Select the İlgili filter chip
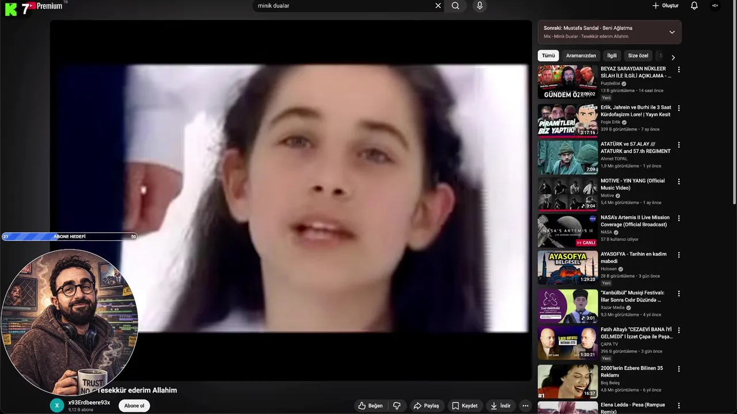The image size is (737, 414). 612,56
